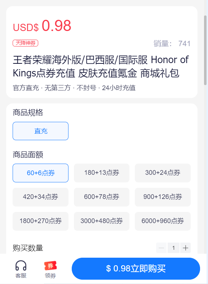Select 900+126点券 package
The height and width of the screenshot is (284, 208).
coord(163,197)
